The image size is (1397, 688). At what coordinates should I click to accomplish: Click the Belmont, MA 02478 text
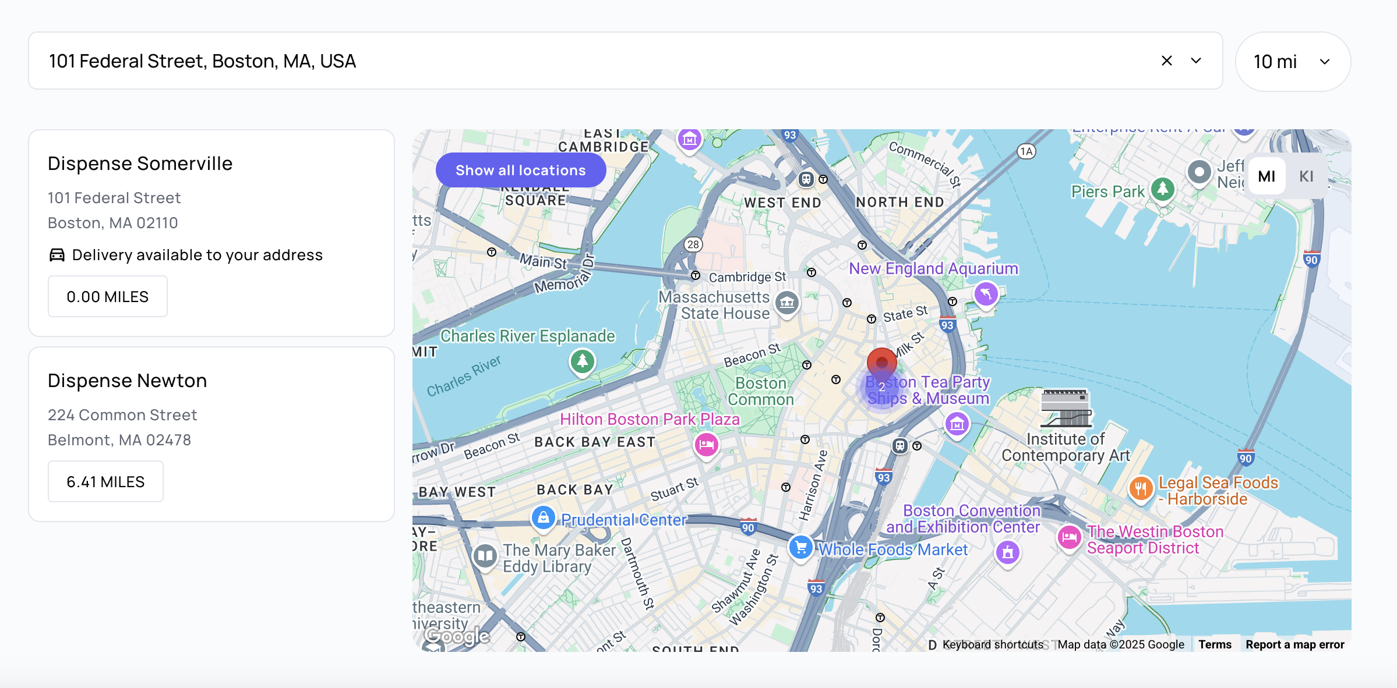point(119,440)
